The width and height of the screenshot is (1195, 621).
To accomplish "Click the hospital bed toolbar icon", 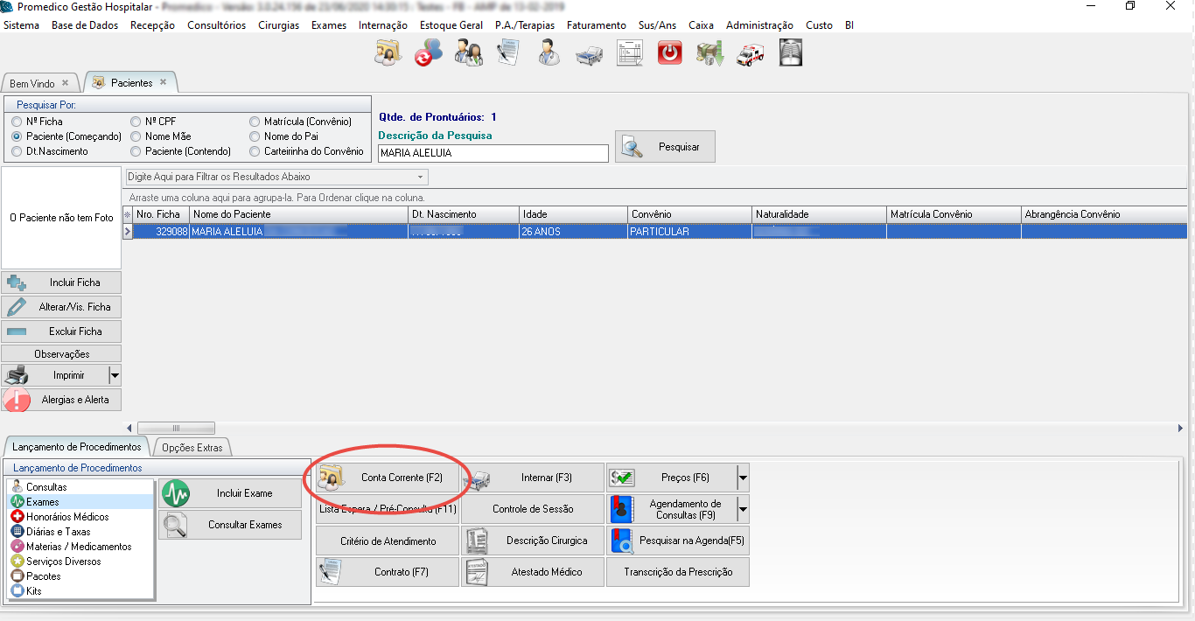I will (x=589, y=53).
